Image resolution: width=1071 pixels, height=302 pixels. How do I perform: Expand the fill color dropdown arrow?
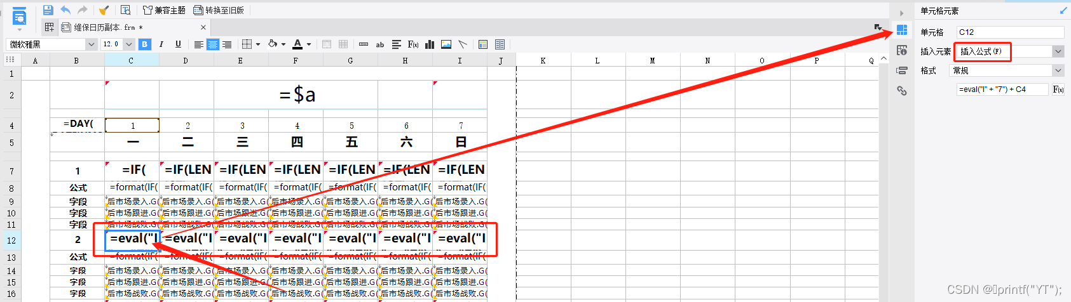tap(283, 44)
